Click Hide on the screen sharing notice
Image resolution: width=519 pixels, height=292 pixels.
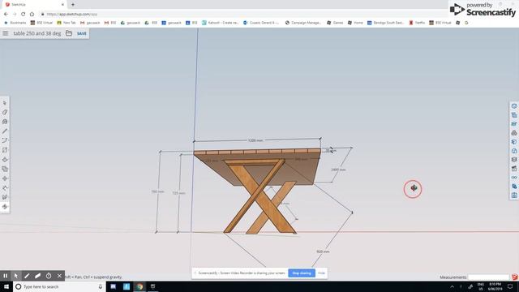pos(321,273)
